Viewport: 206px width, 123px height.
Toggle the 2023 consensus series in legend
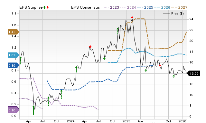(111, 7)
